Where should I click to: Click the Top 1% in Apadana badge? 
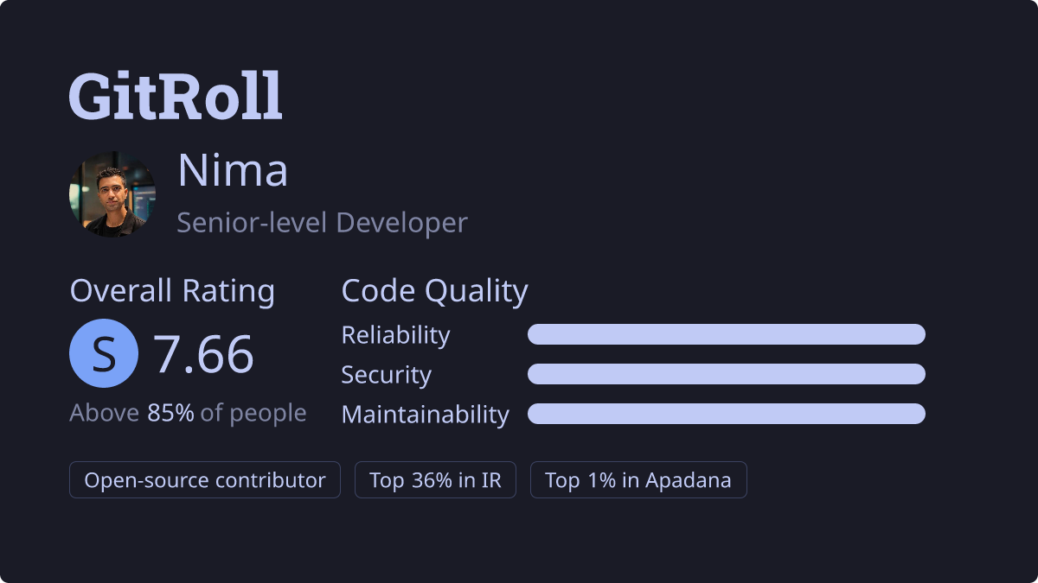[x=638, y=480]
